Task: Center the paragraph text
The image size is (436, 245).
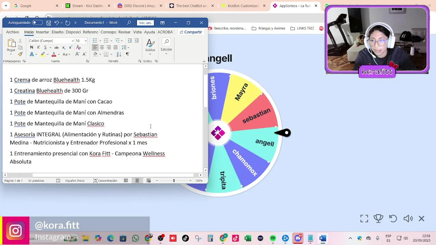Action: 102,47
